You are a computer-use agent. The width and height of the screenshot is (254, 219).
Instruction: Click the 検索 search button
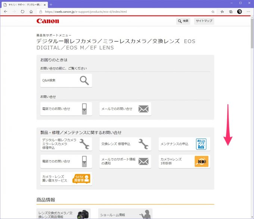tap(183, 21)
